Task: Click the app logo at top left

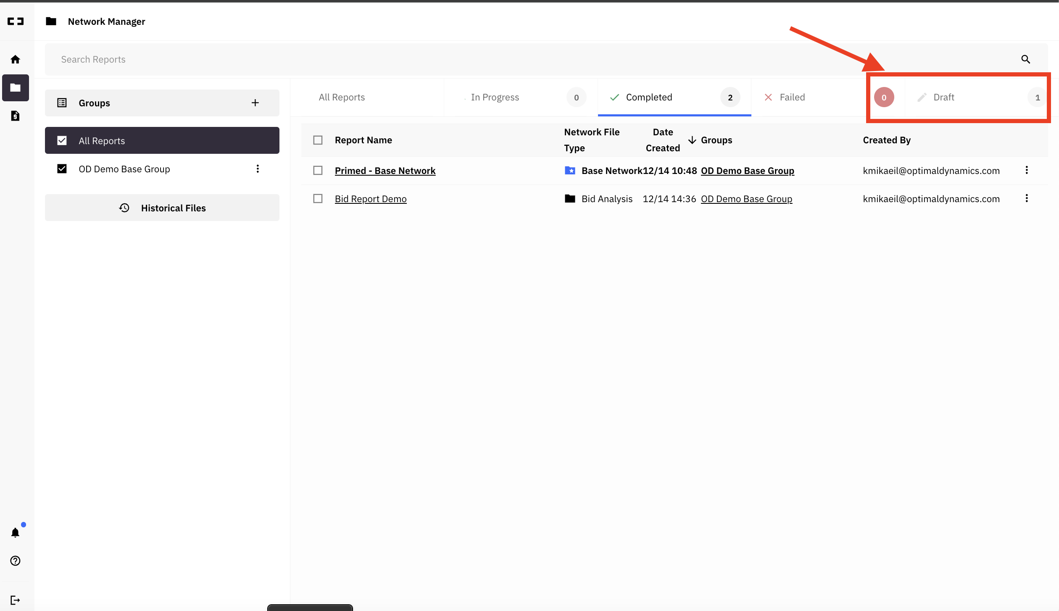Action: point(15,21)
